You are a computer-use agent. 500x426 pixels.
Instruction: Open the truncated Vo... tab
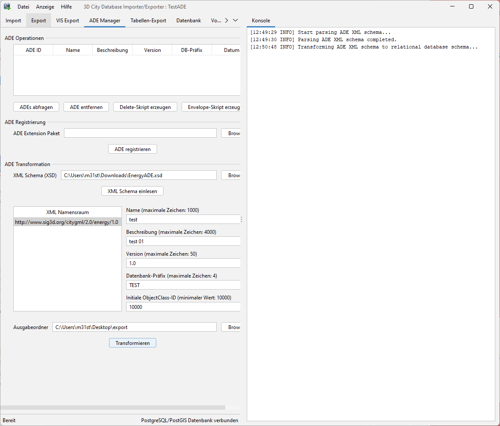point(216,21)
